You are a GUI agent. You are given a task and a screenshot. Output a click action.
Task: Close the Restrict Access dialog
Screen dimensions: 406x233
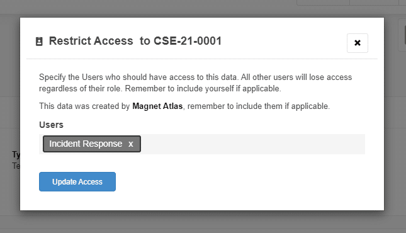coord(358,43)
